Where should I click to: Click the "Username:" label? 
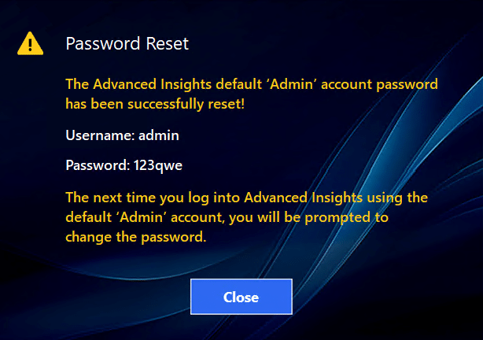100,135
